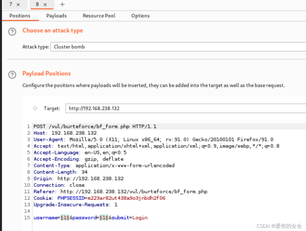This screenshot has height=231, width=306.
Task: Open help for Choose an attack type
Action: (12, 32)
